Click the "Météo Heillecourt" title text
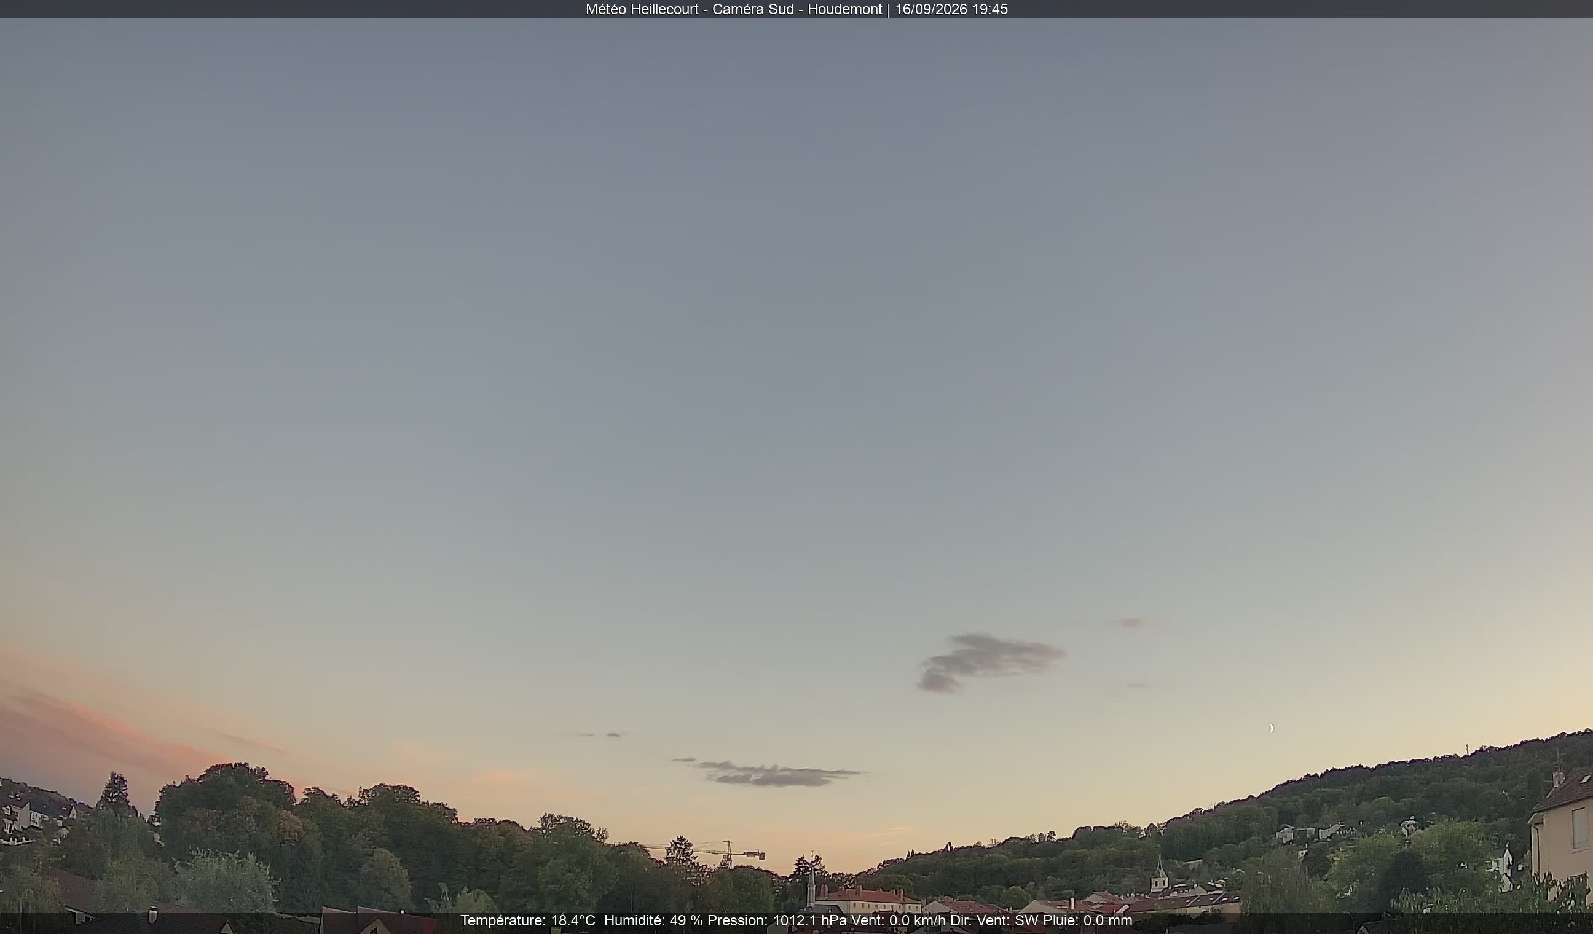1593x934 pixels. pyautogui.click(x=642, y=9)
